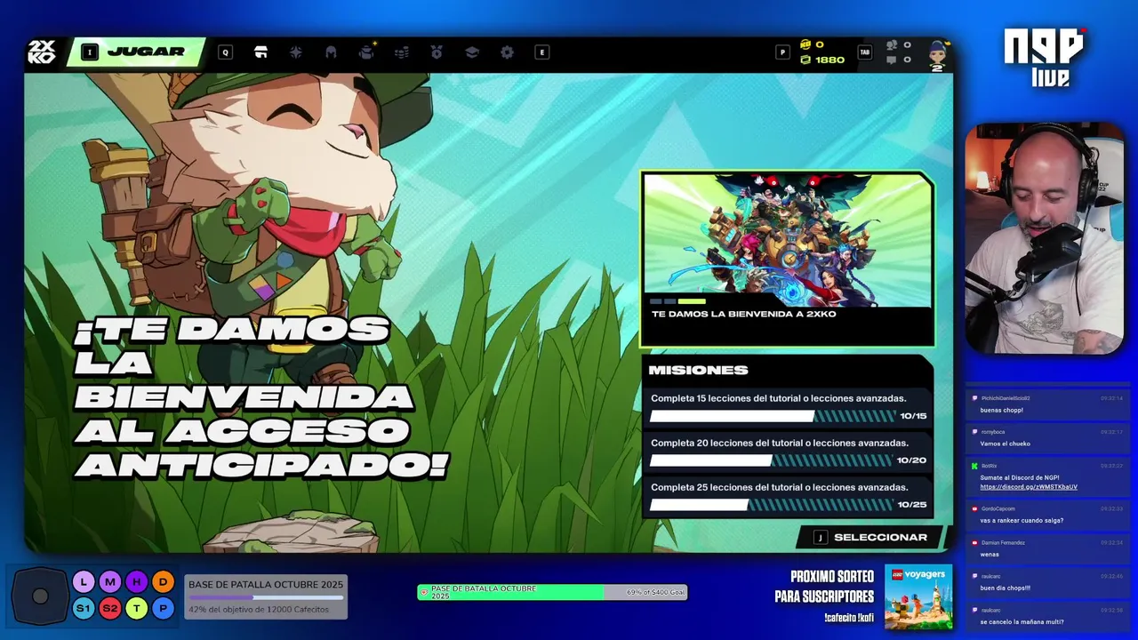Open the store icon tab

point(260,52)
